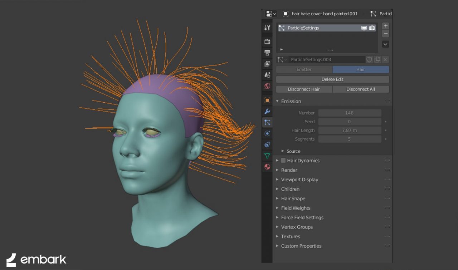Open the Material properties tab
The width and height of the screenshot is (458, 270).
tap(267, 167)
